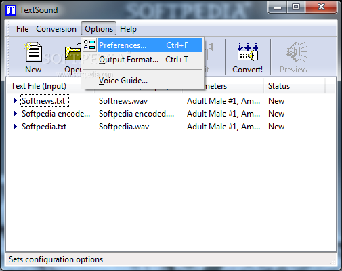Screen dimensions: 342x271
Task: Click the Softnews.wav output cell
Action: (123, 101)
